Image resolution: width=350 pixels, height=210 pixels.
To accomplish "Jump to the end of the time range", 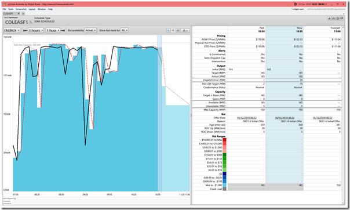I will tap(63, 30).
